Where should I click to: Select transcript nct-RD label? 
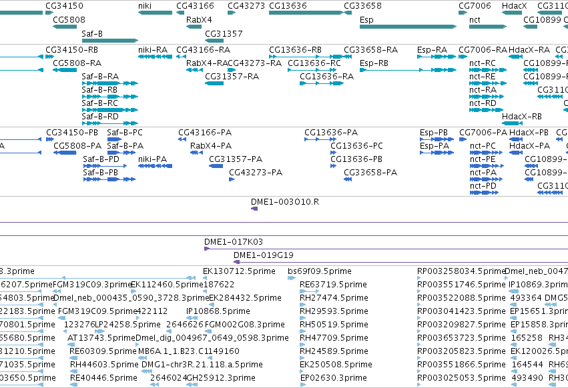tap(483, 103)
